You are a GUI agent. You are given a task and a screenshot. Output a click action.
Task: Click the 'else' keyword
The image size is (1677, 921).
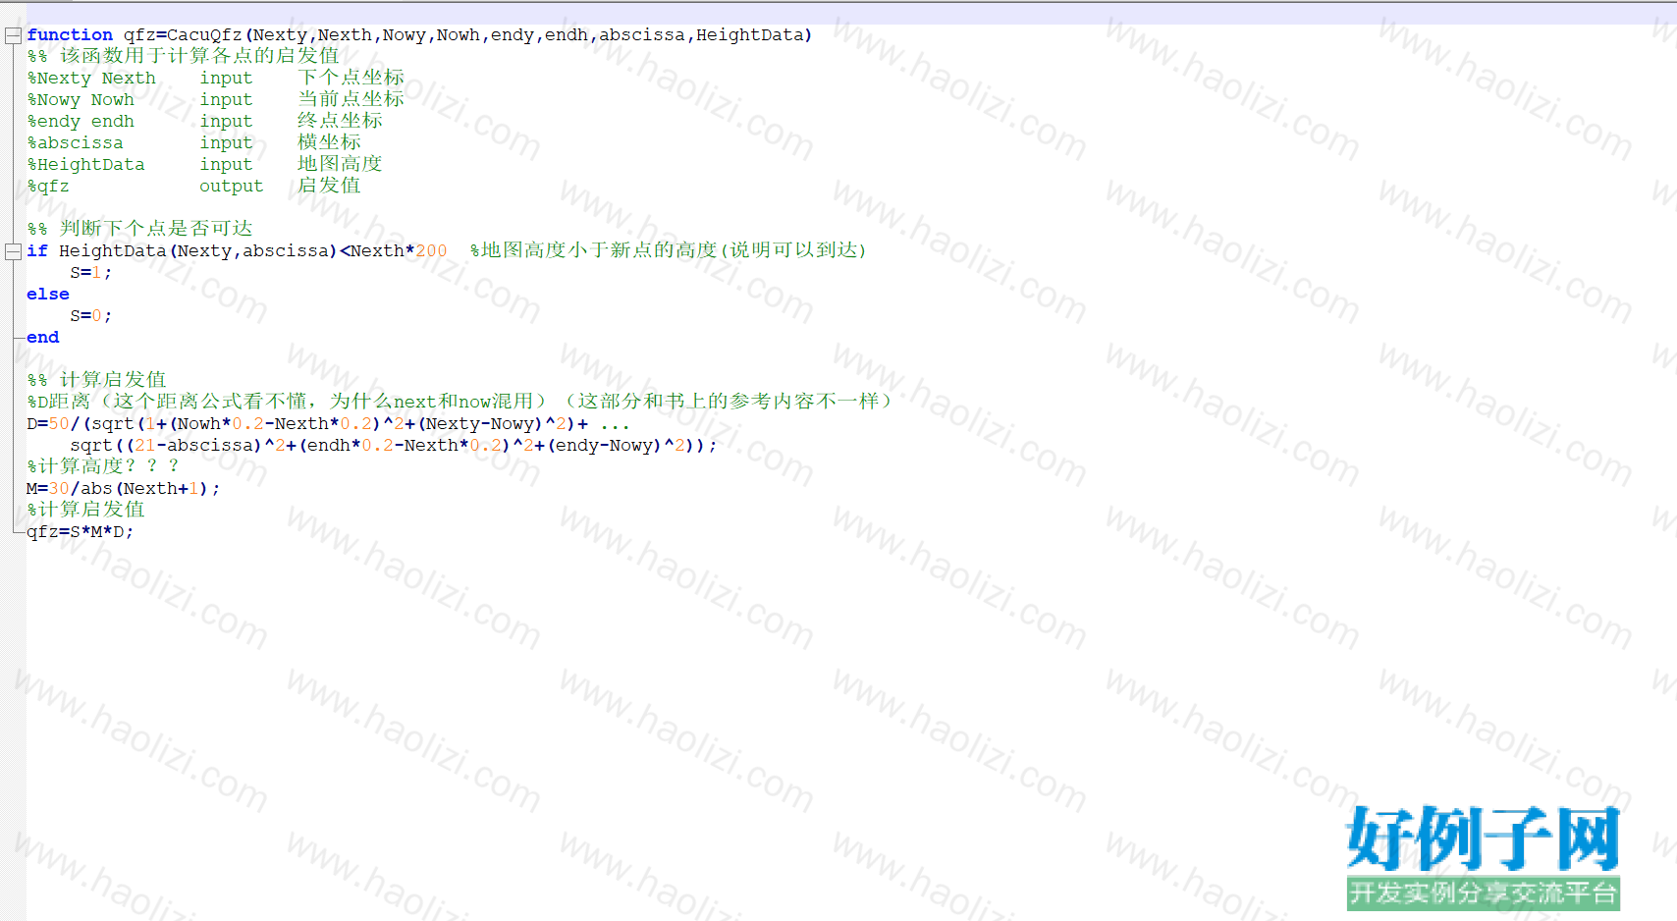(48, 294)
